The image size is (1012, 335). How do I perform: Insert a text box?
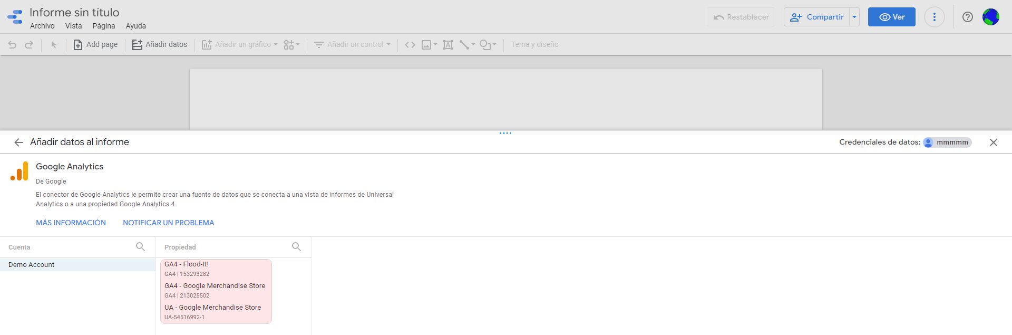click(448, 45)
